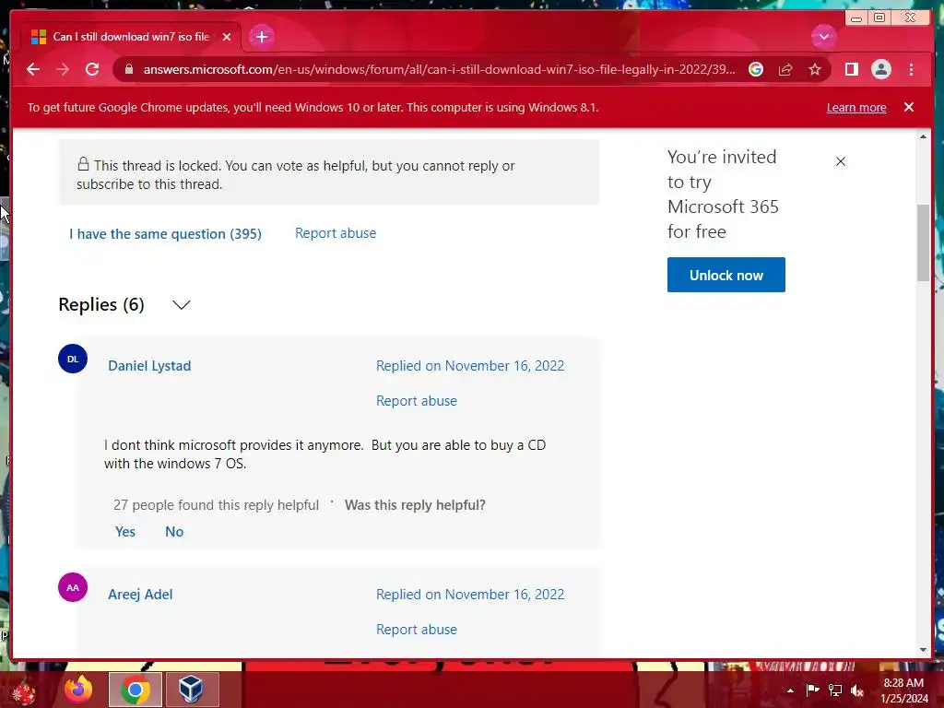
Task: Close the Microsoft 365 invitation panel
Action: click(841, 161)
